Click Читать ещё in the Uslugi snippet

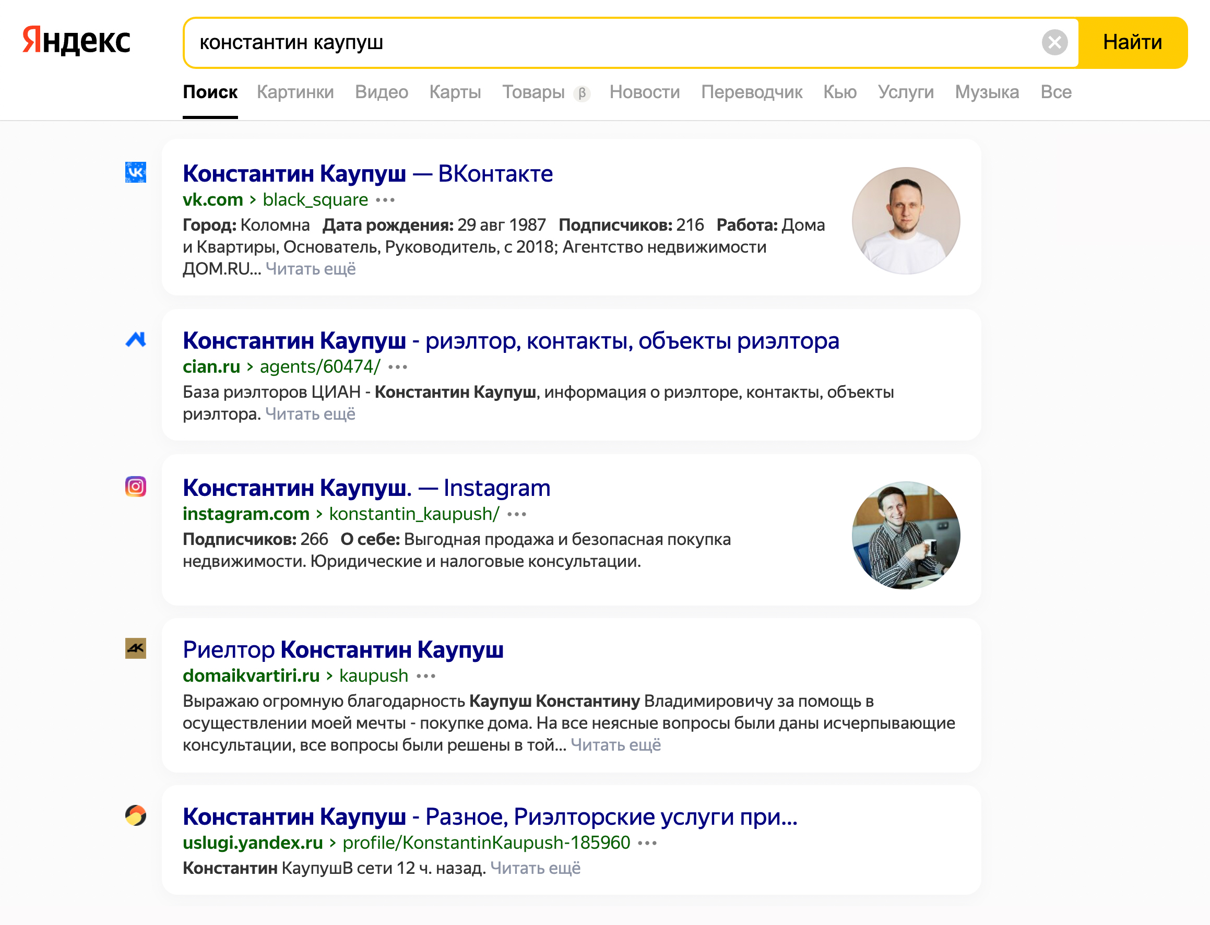535,868
